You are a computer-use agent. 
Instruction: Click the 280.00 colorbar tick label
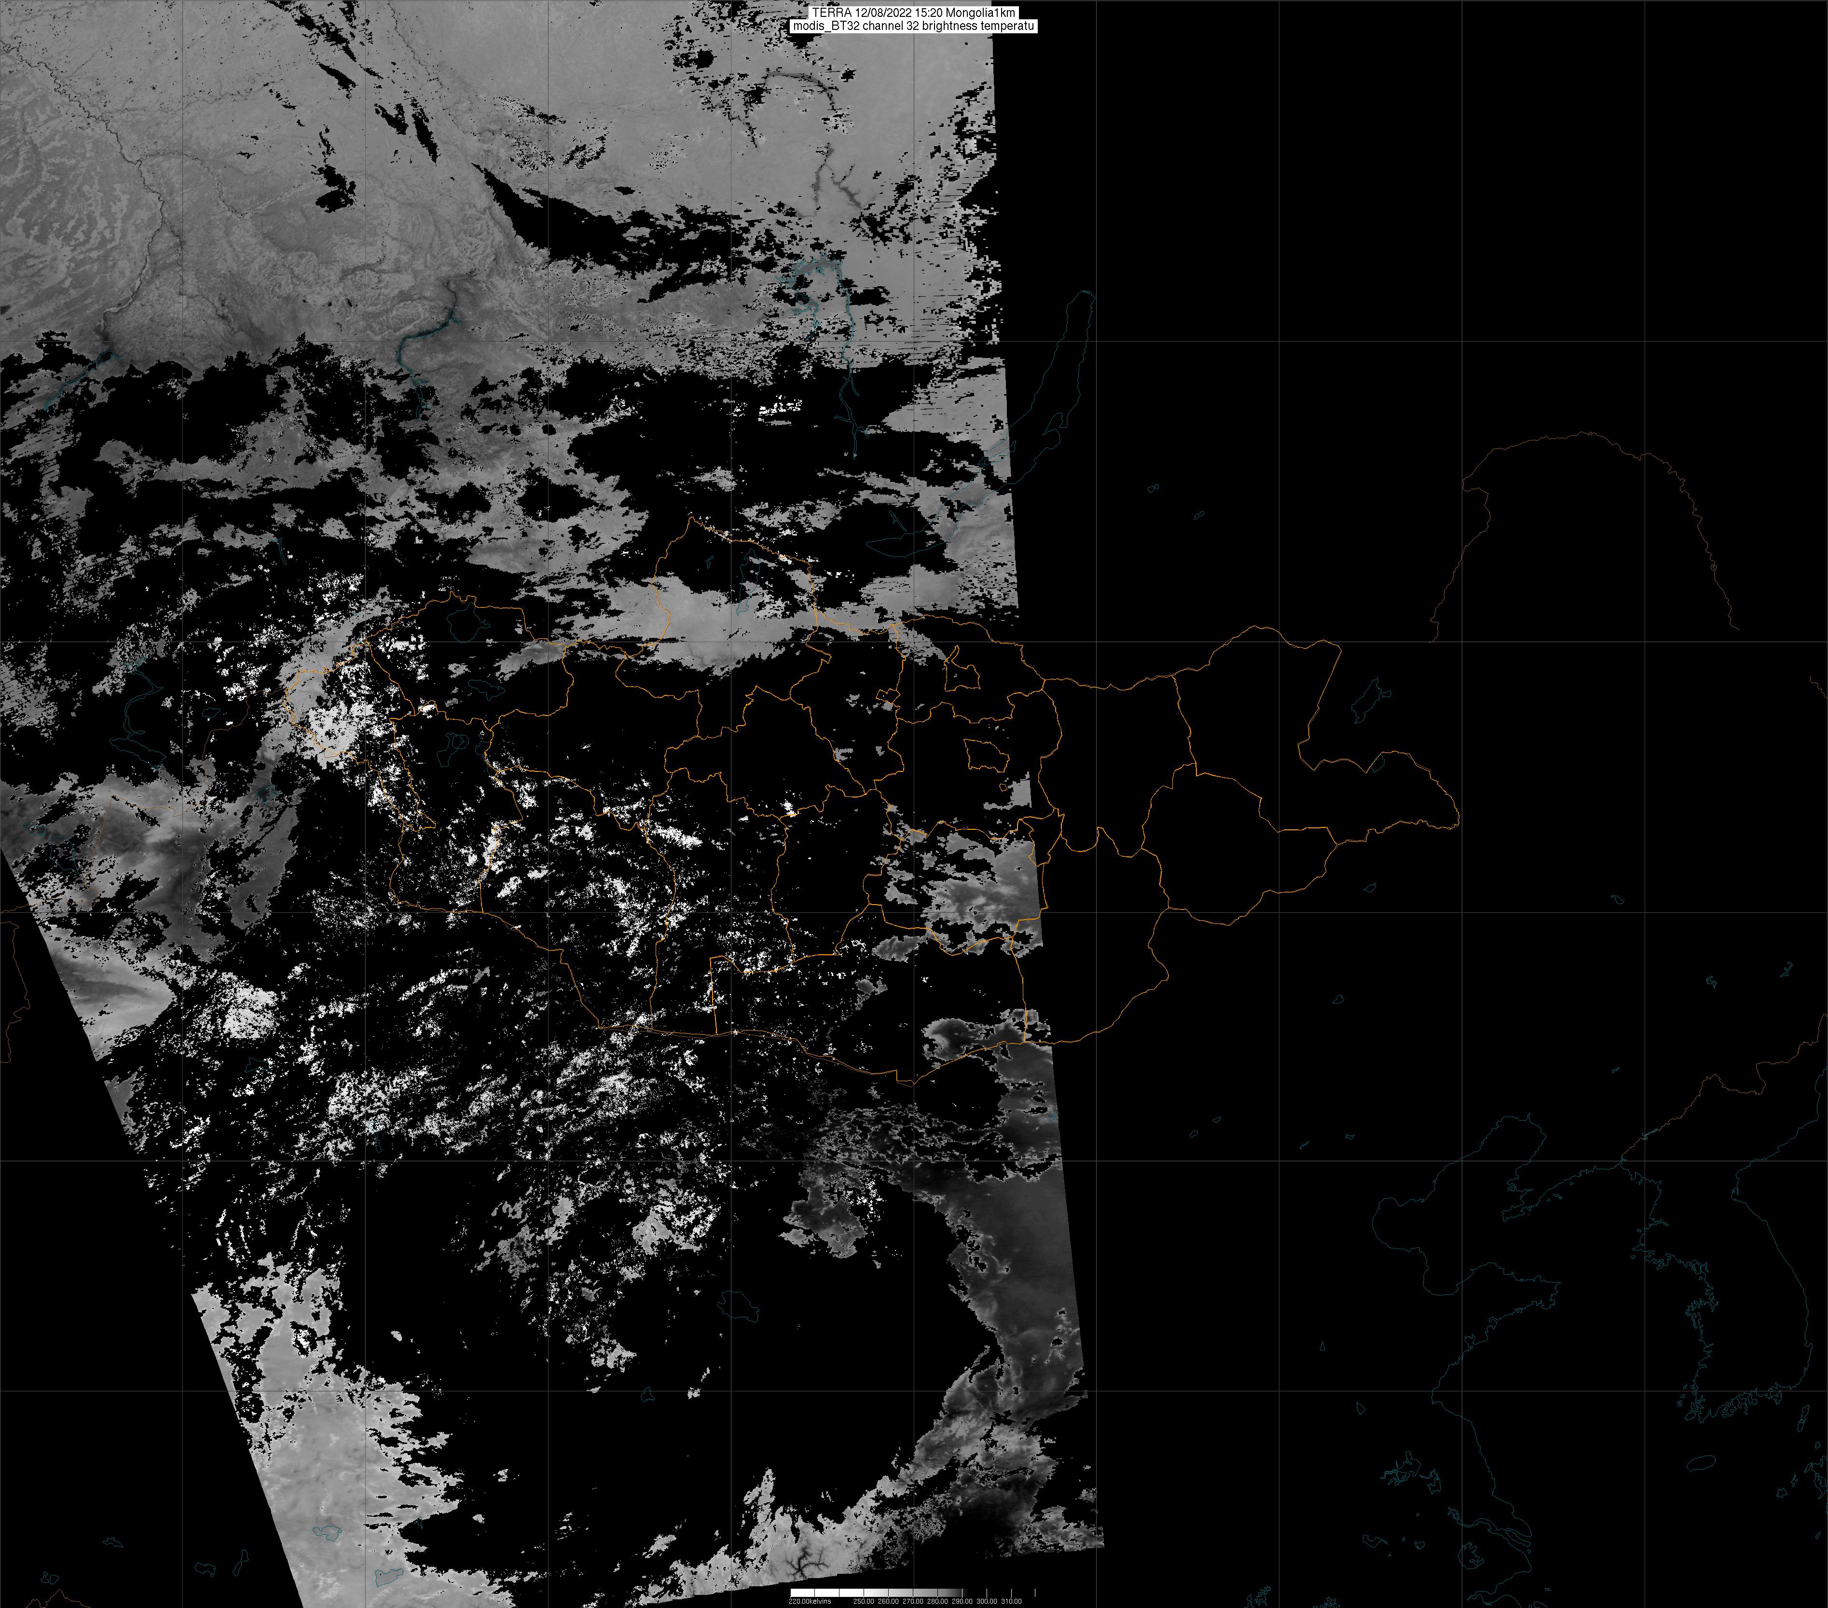[937, 1601]
